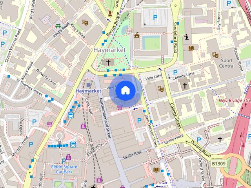Image resolution: width=251 pixels, height=188 pixels.
Task: Click the blue home location marker
Action: [125, 90]
